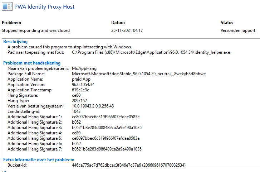260x172 pixels.
Task: Click the 'Additional Hang Signature 4' label
Action: tap(35, 133)
